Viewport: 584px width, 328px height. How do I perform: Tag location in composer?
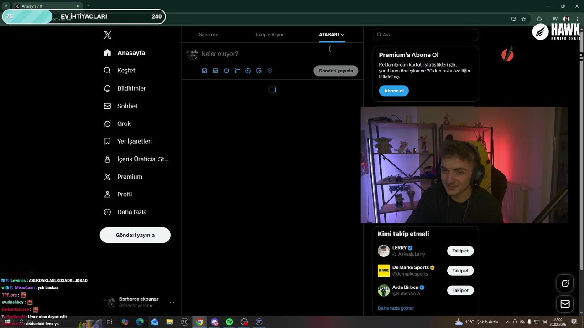click(270, 71)
